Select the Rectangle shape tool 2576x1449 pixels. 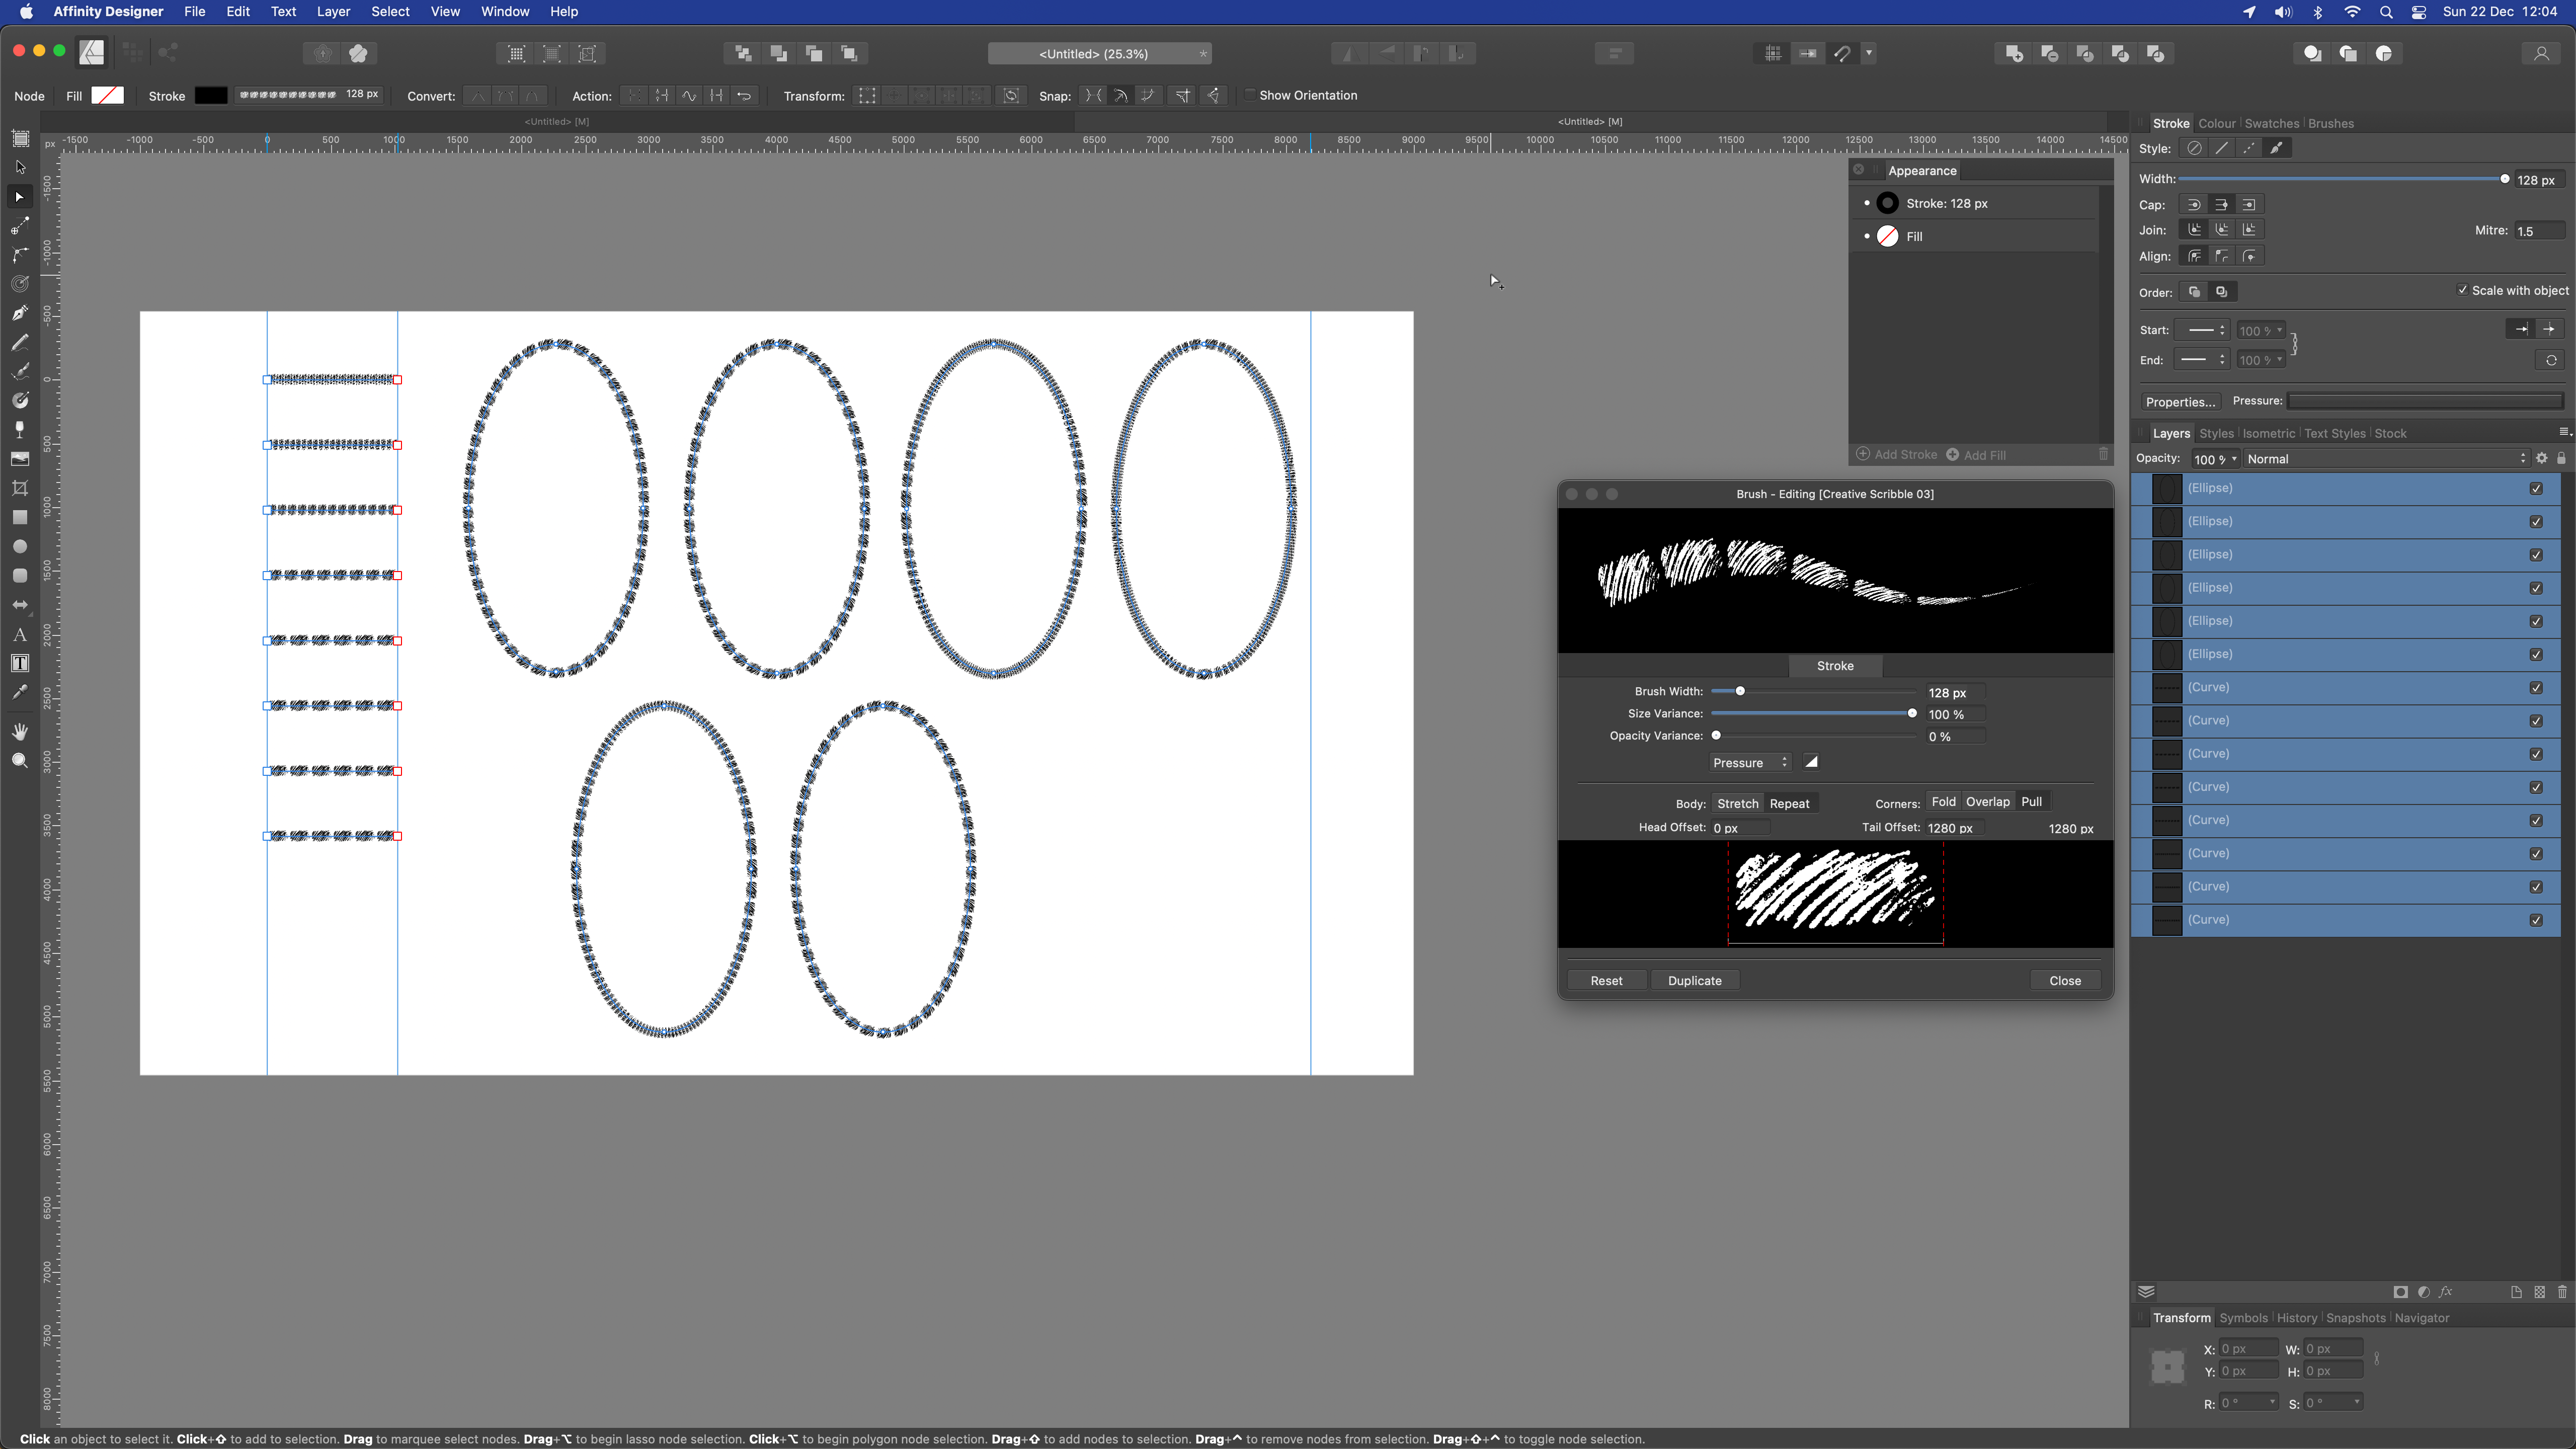coord(20,517)
